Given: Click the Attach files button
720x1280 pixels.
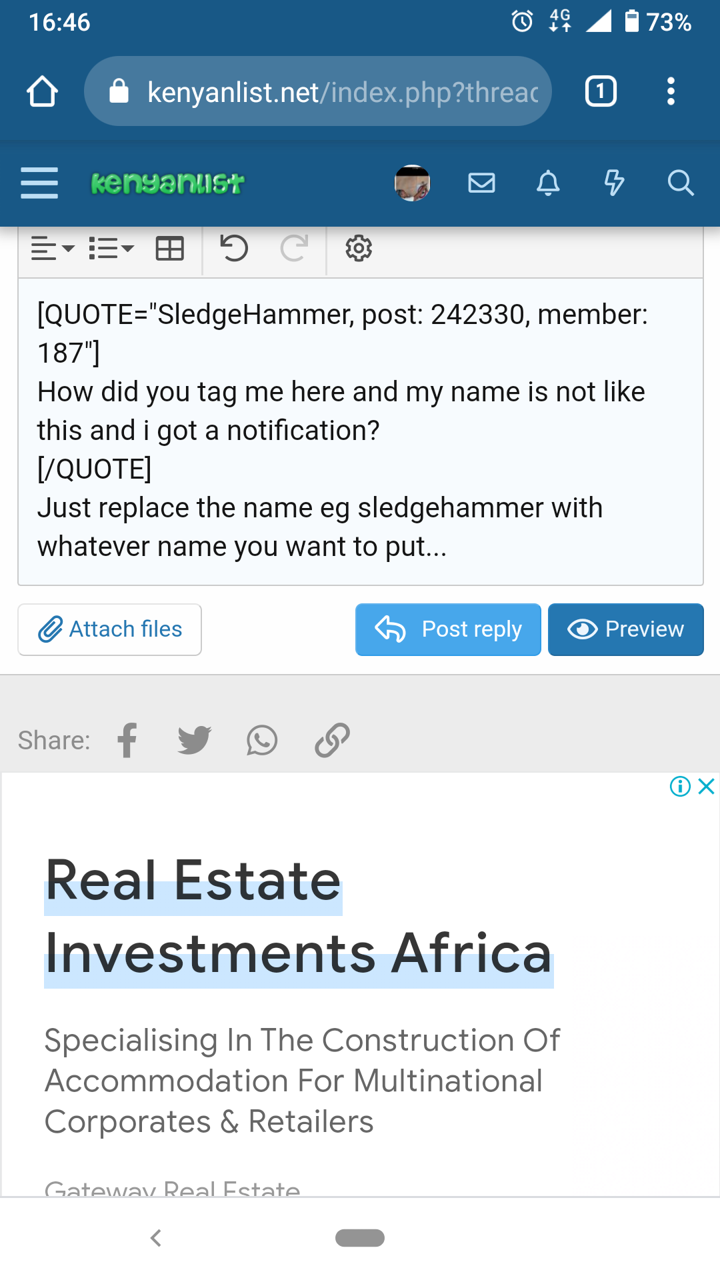Looking at the screenshot, I should click(110, 629).
